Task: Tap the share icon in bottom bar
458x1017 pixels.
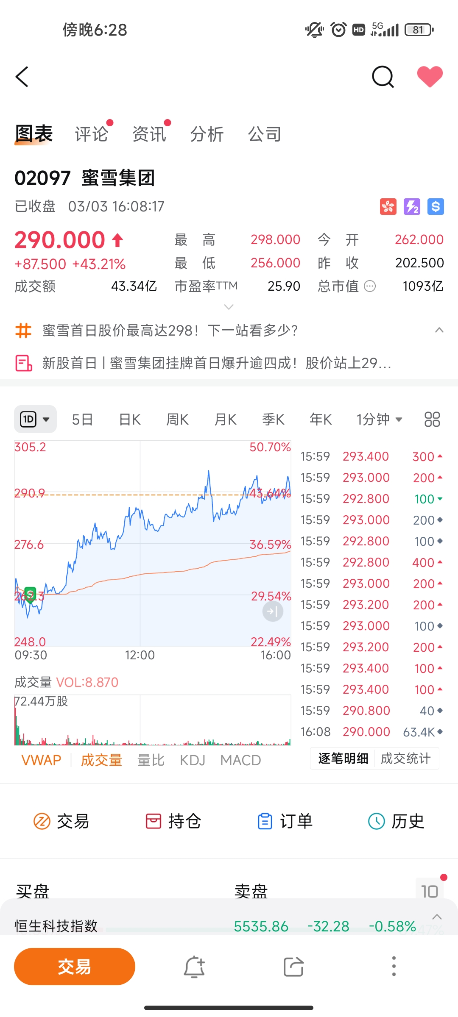Action: pos(293,967)
